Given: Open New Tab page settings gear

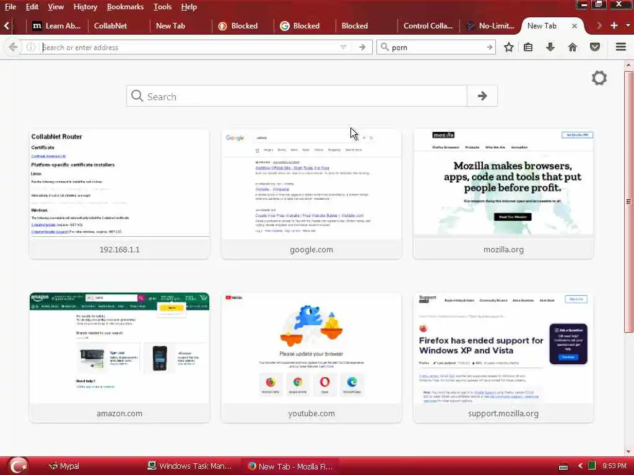Looking at the screenshot, I should [x=599, y=78].
